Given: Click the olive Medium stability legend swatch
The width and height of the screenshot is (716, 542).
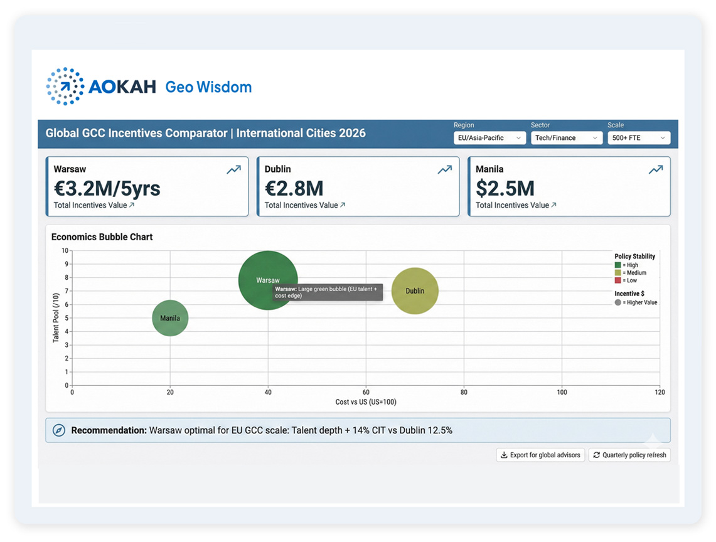Looking at the screenshot, I should click(618, 273).
